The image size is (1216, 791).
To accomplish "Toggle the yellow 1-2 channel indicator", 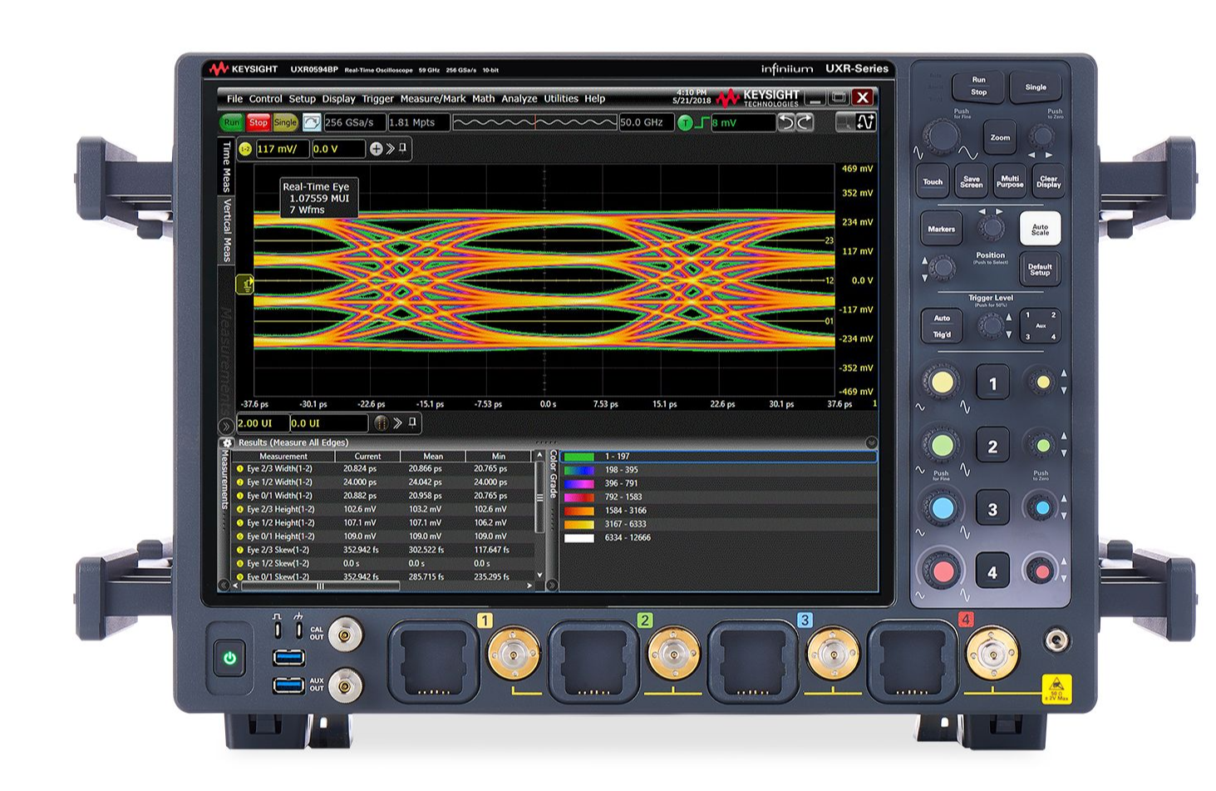I will point(245,149).
